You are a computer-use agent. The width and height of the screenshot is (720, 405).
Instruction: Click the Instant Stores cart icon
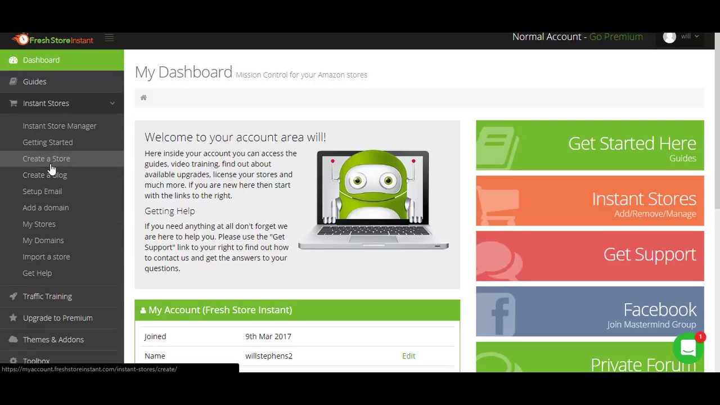[13, 103]
